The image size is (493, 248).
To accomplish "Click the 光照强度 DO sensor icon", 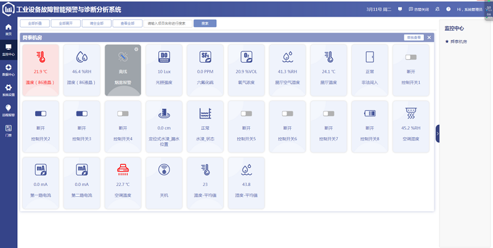I will [x=164, y=57].
